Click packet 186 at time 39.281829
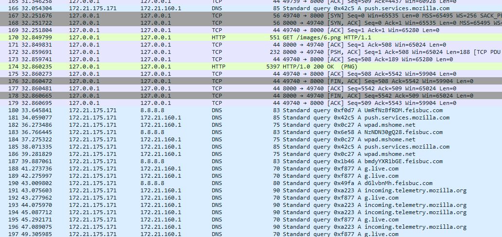 coord(251,154)
